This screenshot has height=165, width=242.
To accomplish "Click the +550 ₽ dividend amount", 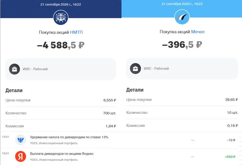I will click(x=230, y=157).
